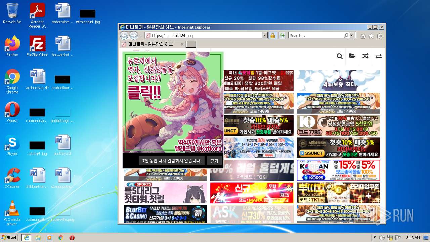This screenshot has height=242, width=430.
Task: Open VLC media player desktop icon
Action: click(x=12, y=213)
